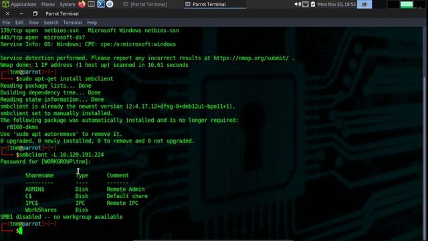Open the System menu

tap(67, 5)
